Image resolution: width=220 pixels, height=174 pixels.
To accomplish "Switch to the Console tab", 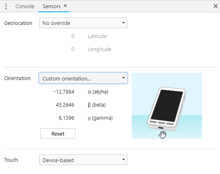I will pos(24,6).
